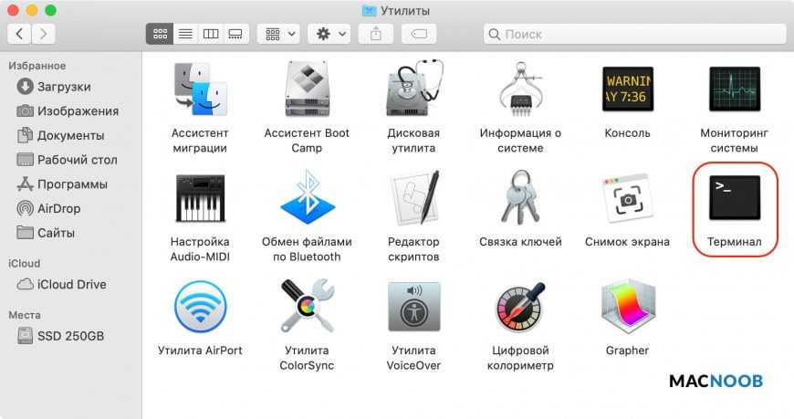This screenshot has height=419, width=794.
Task: Open Загрузки in the sidebar
Action: click(54, 87)
